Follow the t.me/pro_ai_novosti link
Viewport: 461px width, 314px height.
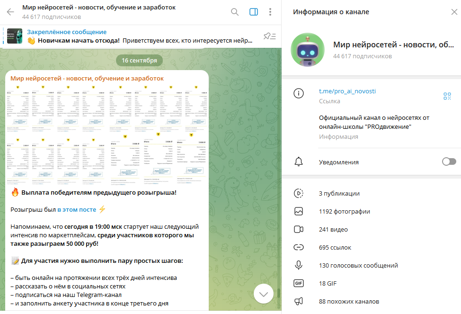pos(347,91)
